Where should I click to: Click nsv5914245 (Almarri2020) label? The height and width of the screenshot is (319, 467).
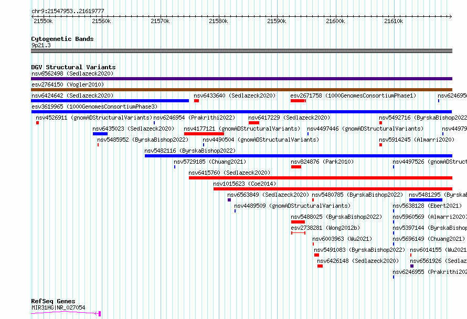coord(417,140)
